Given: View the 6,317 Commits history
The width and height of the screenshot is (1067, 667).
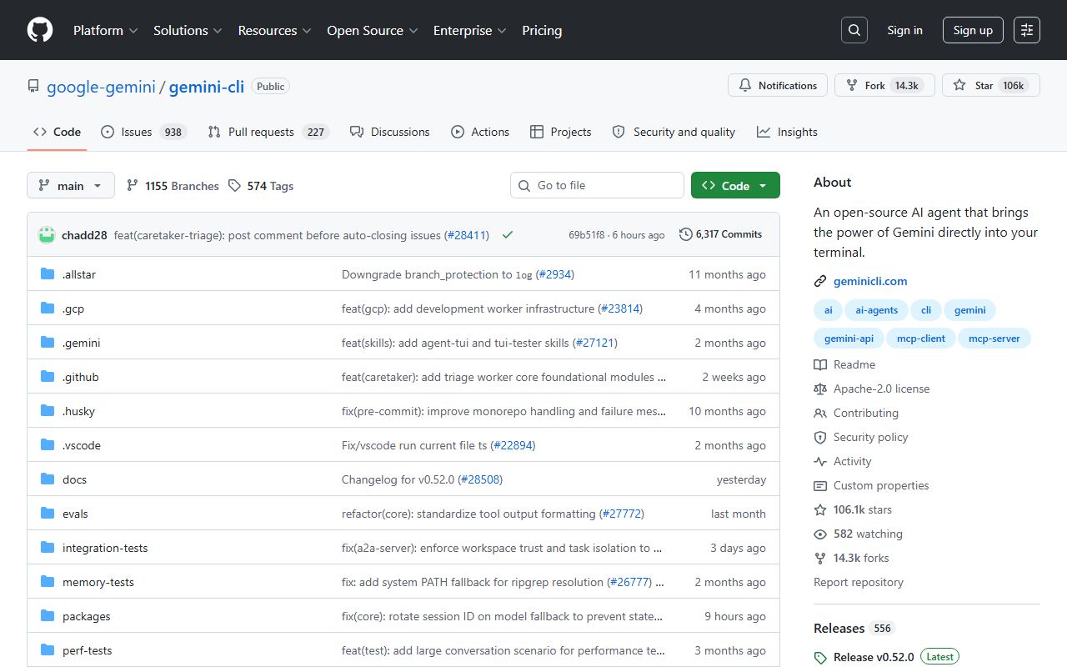Looking at the screenshot, I should point(721,234).
